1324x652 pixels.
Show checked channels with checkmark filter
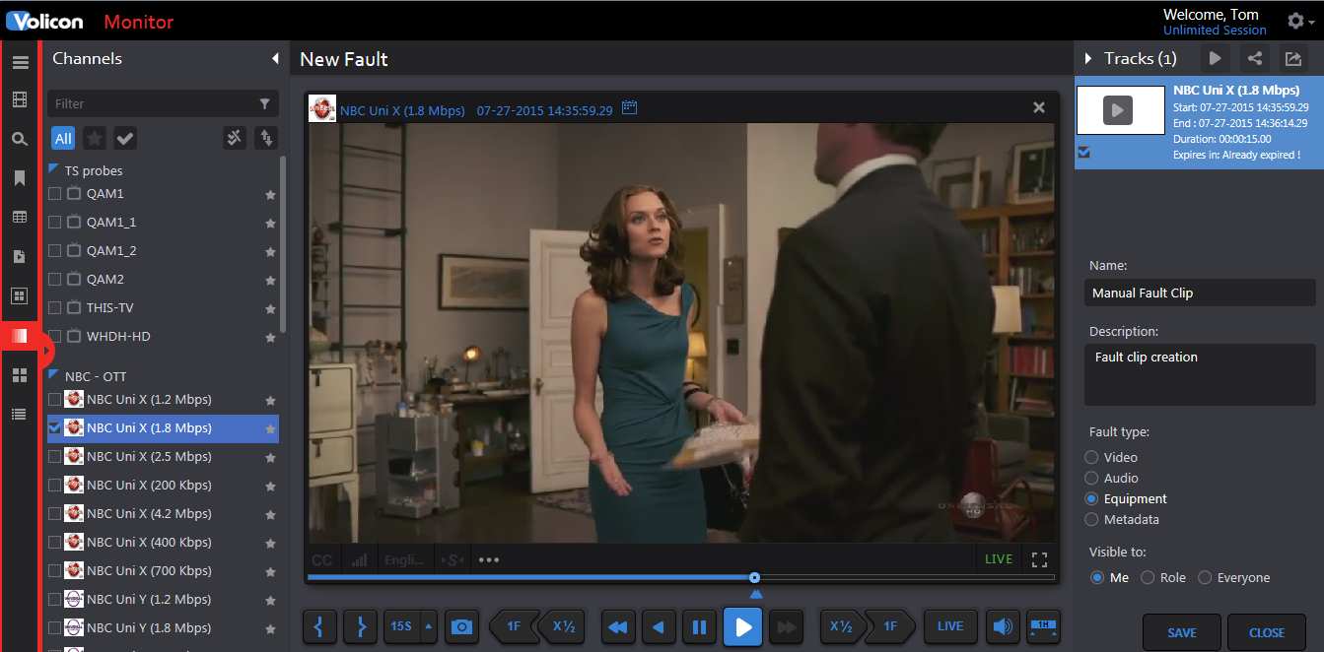(x=125, y=138)
